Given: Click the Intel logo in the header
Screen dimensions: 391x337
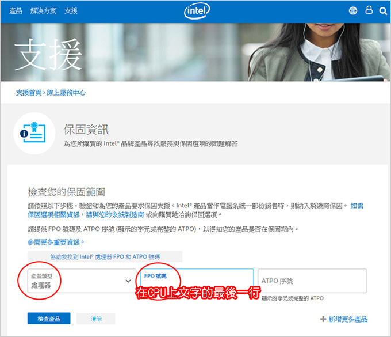Looking at the screenshot, I should point(197,11).
